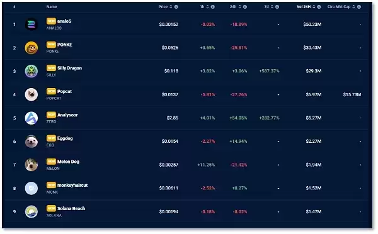Click the NEW badge beside Silly Dragon
378x234 pixels.
(51, 68)
